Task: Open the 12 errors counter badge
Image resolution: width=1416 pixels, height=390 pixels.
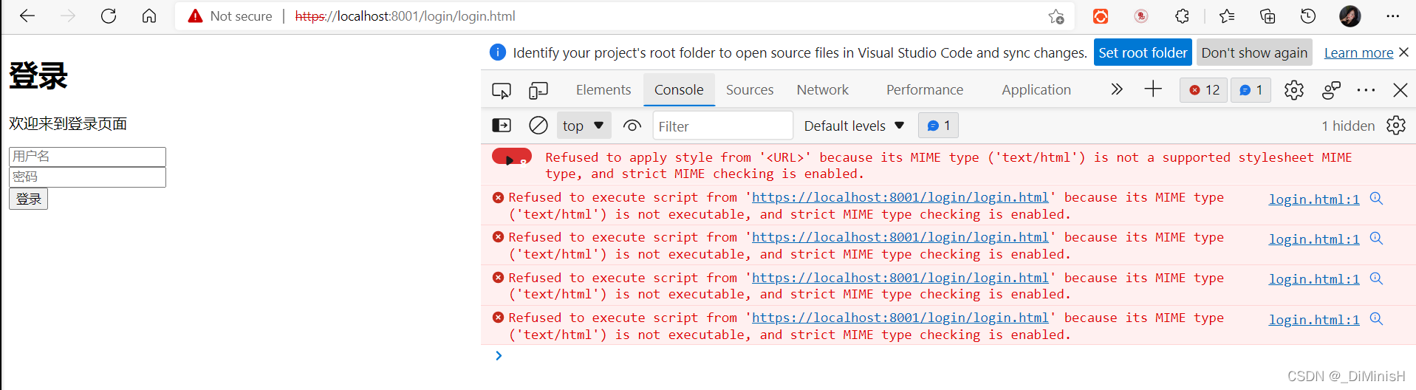Action: (1204, 90)
